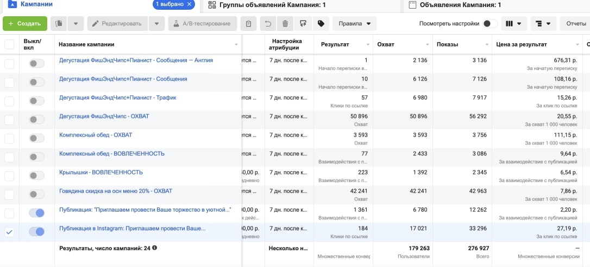Click the duplicate campaigns icon

coord(59,24)
